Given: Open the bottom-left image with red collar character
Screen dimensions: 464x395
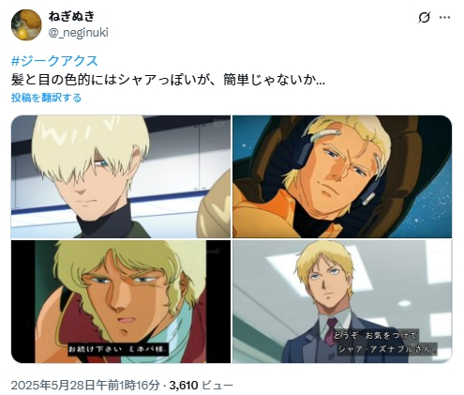Looking at the screenshot, I should click(x=121, y=301).
